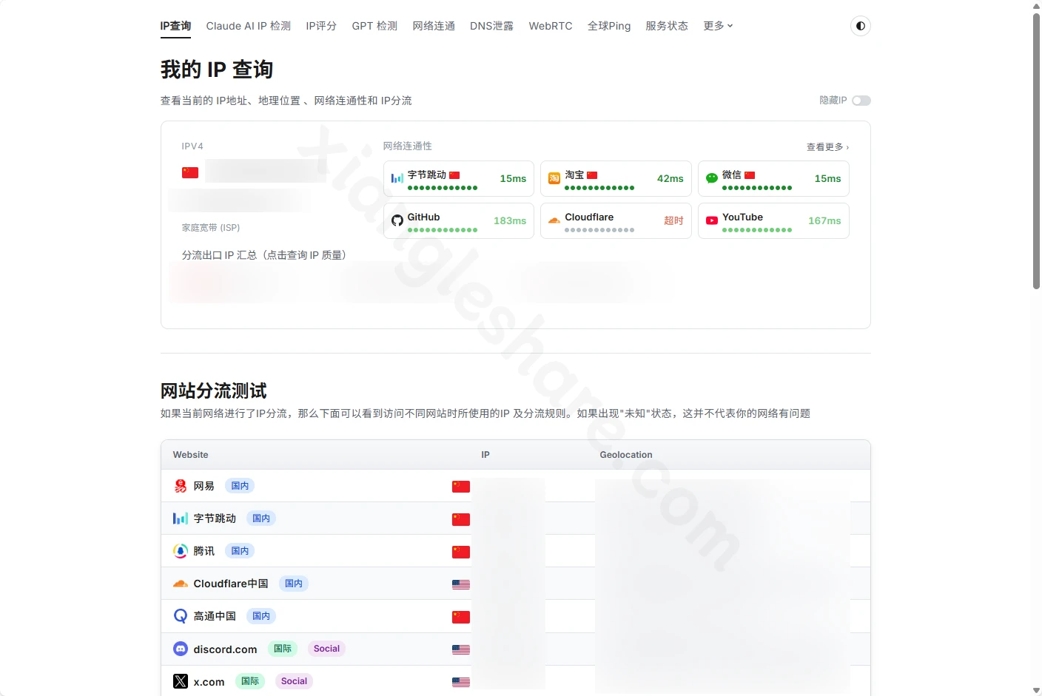Click the Social tag in discord.com row
The height and width of the screenshot is (696, 1042).
(x=326, y=649)
